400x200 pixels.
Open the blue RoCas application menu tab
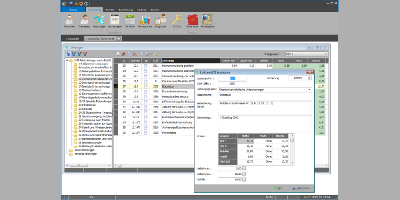point(73,10)
